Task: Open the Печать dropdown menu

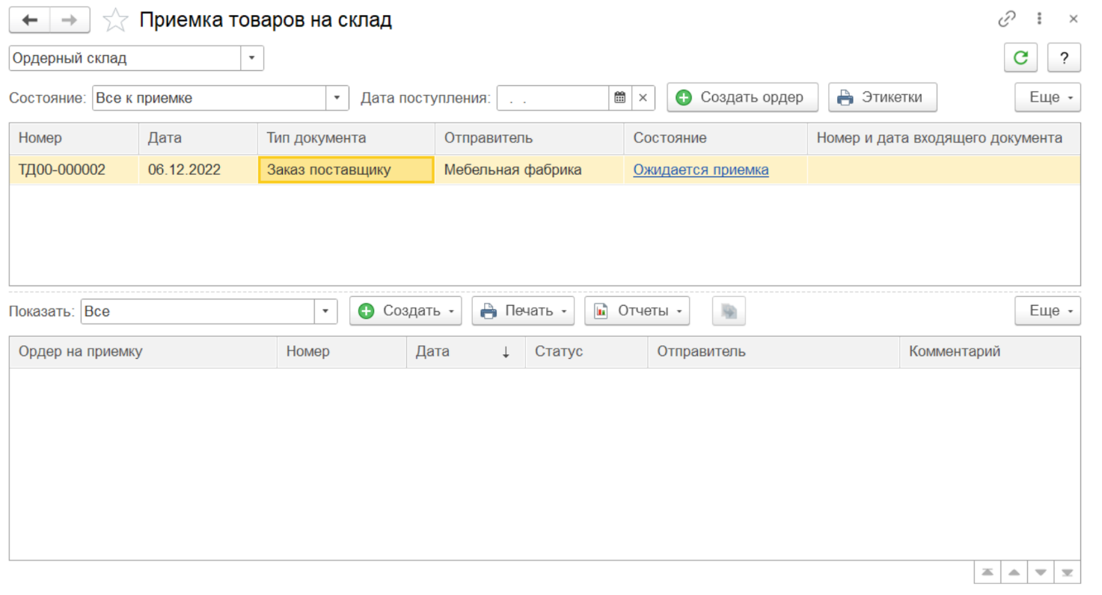Action: pyautogui.click(x=522, y=311)
